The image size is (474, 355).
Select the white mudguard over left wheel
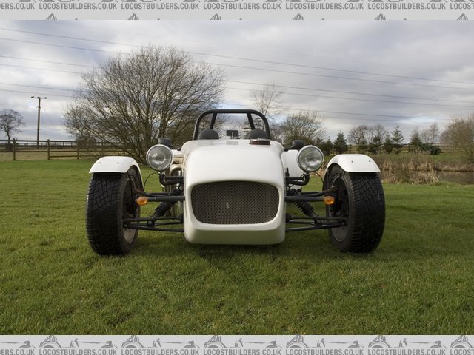tap(113, 164)
